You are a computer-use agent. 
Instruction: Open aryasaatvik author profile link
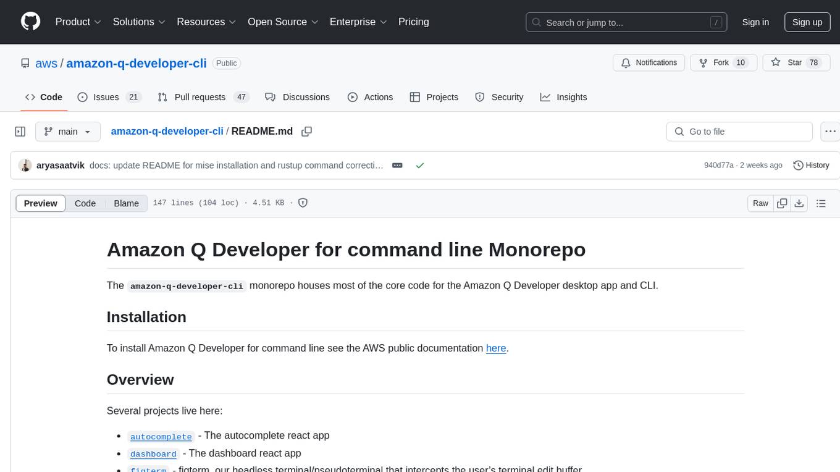click(x=61, y=166)
